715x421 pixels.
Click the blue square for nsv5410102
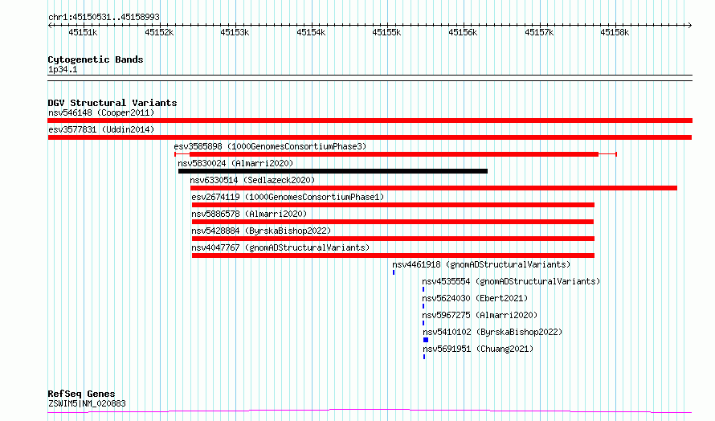[x=426, y=340]
